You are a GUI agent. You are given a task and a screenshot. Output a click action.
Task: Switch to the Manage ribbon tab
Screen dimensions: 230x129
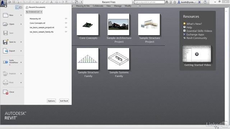(x=118, y=6)
